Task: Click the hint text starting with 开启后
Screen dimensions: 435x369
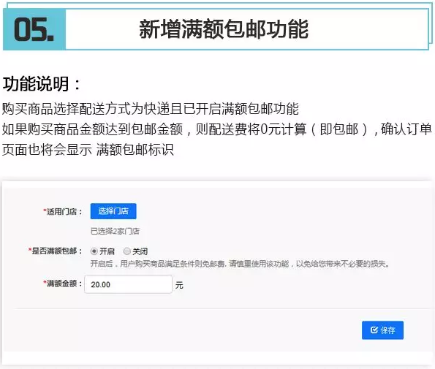Action: [x=240, y=264]
